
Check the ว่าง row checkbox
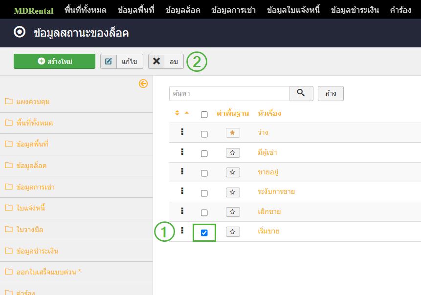click(204, 134)
